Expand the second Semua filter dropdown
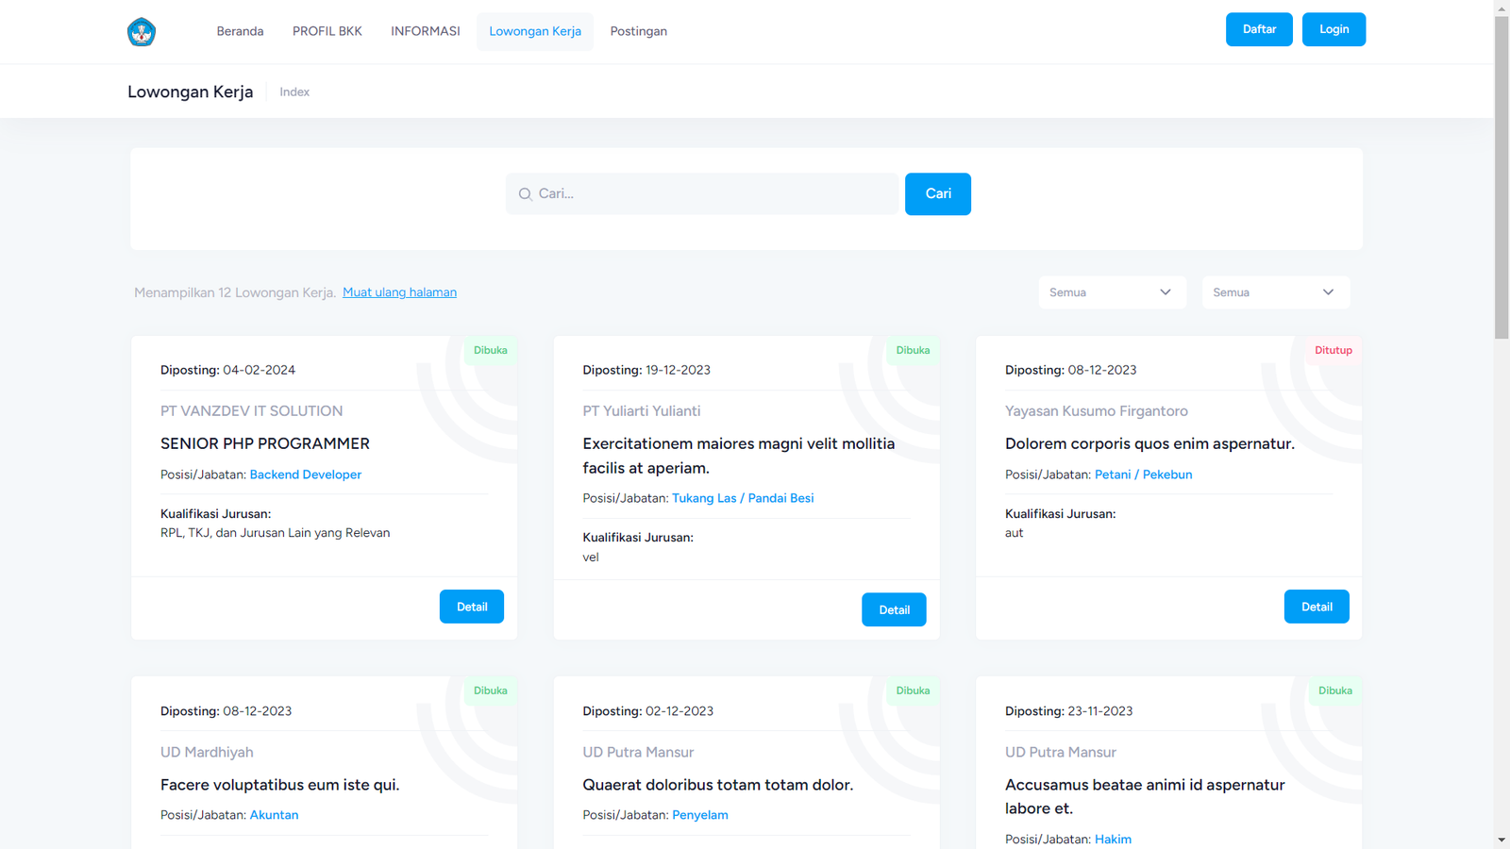Viewport: 1510px width, 849px height. (x=1275, y=292)
